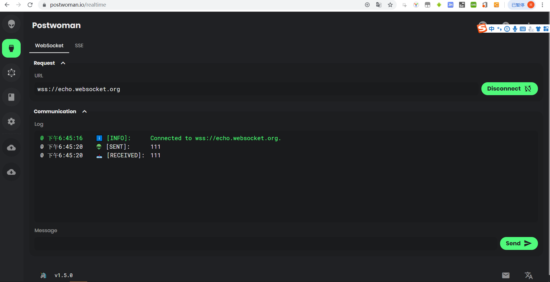Open the Android robot extension icon
Viewport: 550px width, 282px height.
tap(439, 5)
